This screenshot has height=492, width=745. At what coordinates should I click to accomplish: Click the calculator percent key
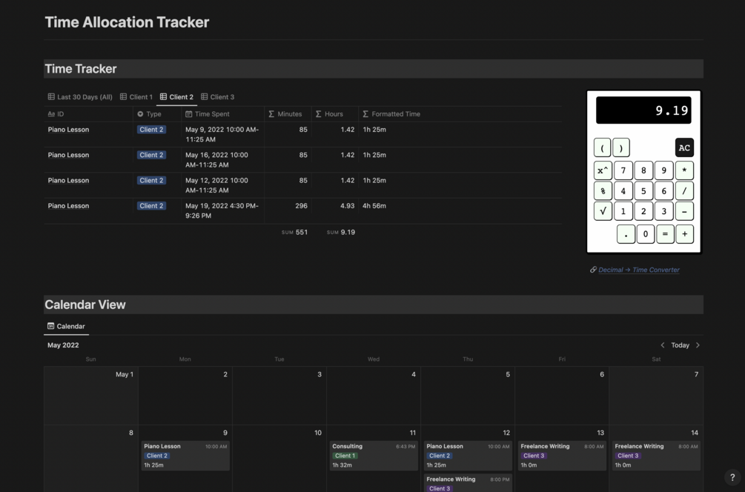pyautogui.click(x=603, y=191)
